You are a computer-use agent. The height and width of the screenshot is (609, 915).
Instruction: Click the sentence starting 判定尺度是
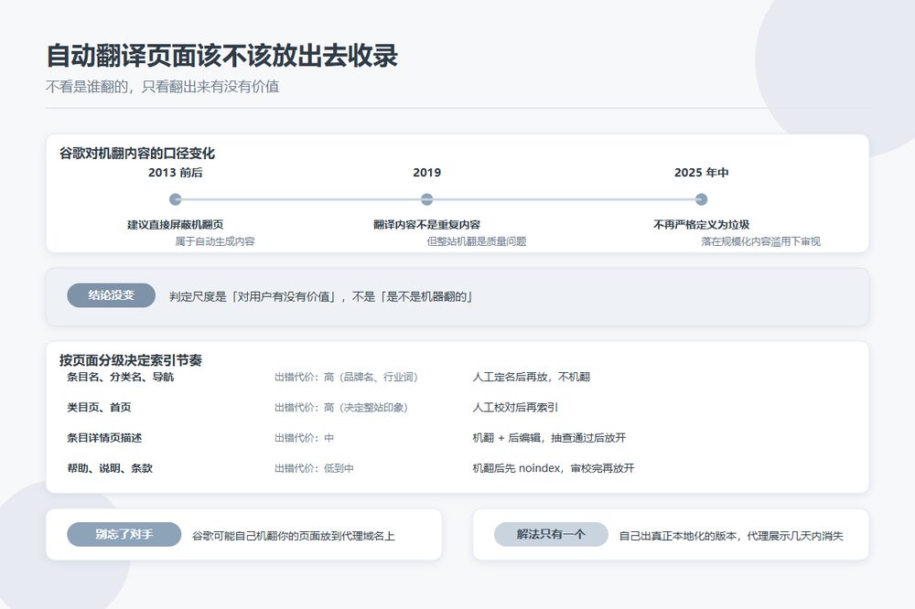pos(320,297)
